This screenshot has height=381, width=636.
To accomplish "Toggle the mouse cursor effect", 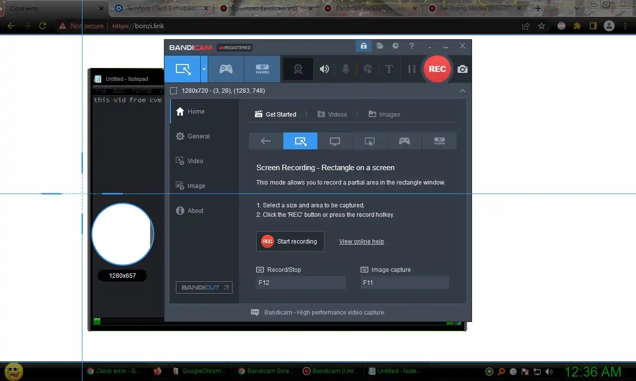I will pyautogui.click(x=368, y=69).
